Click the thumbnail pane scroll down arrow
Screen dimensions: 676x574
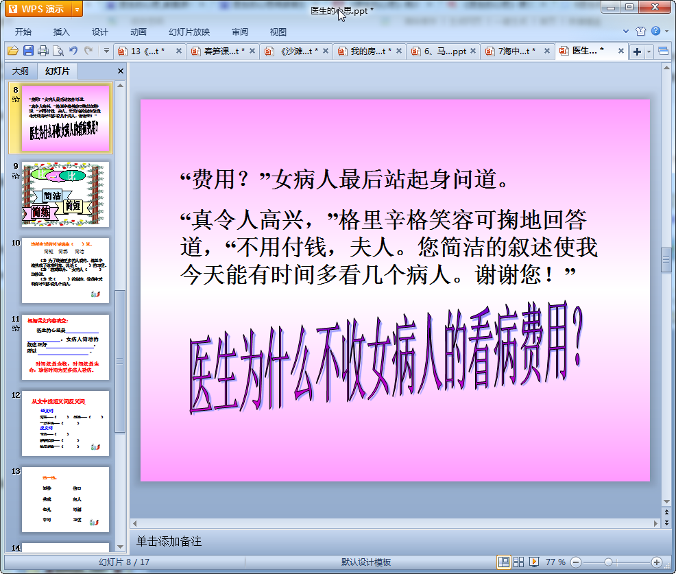pos(120,547)
